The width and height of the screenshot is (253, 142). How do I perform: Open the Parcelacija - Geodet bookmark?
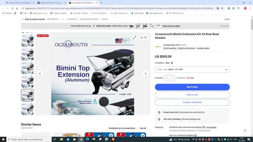pyautogui.click(x=79, y=13)
